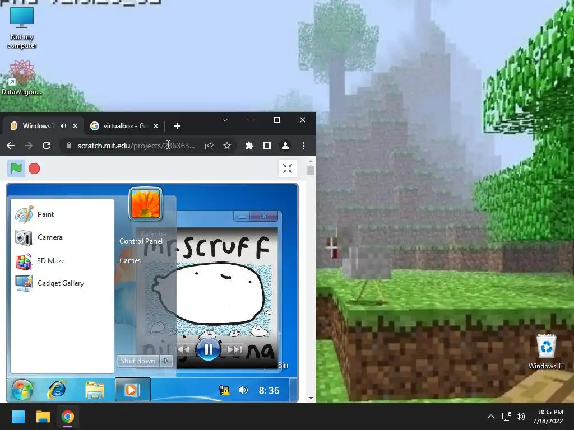574x430 pixels.
Task: Select the Not my computer desktop icon
Action: [x=22, y=29]
